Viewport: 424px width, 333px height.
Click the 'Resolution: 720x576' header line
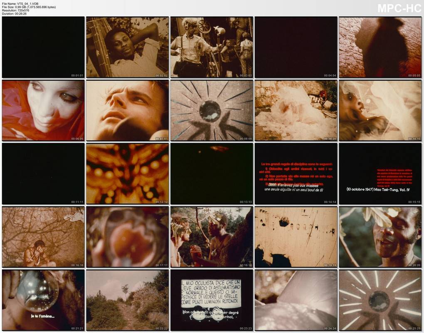click(x=15, y=10)
